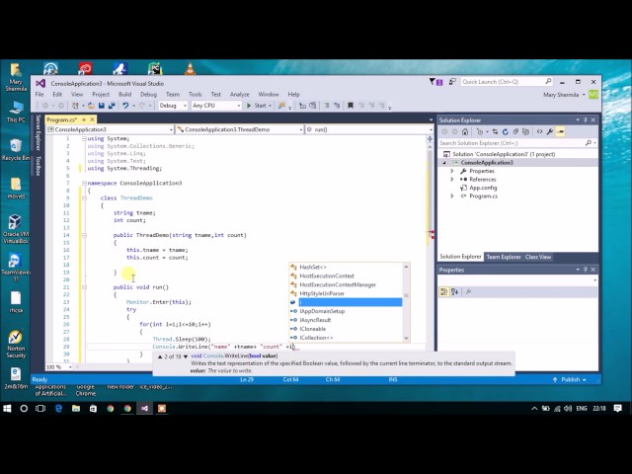Toggle Preview Selected Items in Solution Explorer
Screen dimensions: 632x474
pos(560,131)
